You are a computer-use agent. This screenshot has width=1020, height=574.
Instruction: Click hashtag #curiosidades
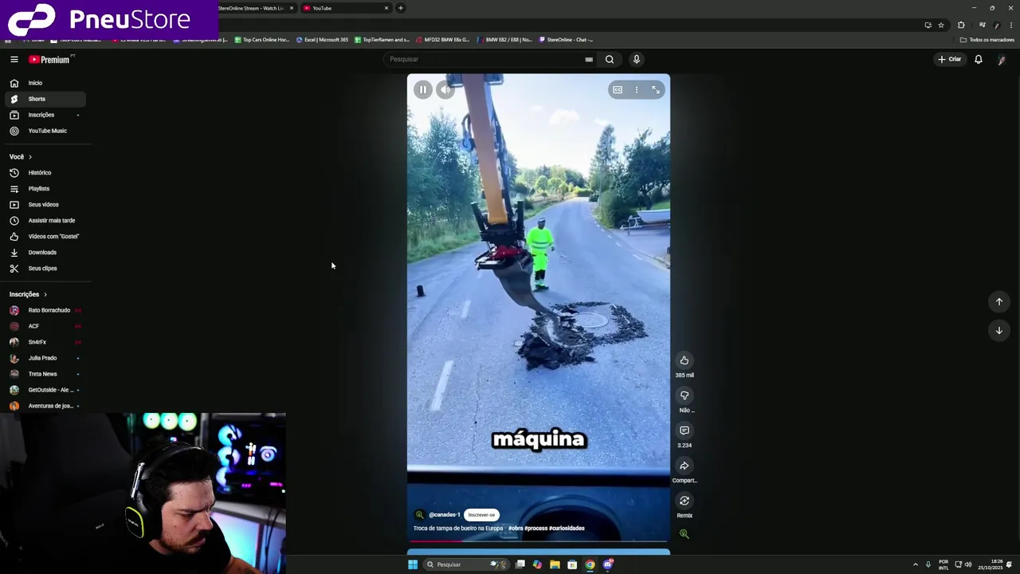(567, 528)
